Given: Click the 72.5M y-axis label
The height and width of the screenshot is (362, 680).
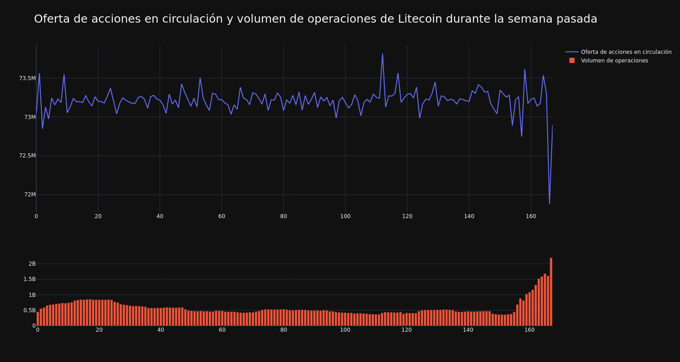Looking at the screenshot, I should [27, 156].
